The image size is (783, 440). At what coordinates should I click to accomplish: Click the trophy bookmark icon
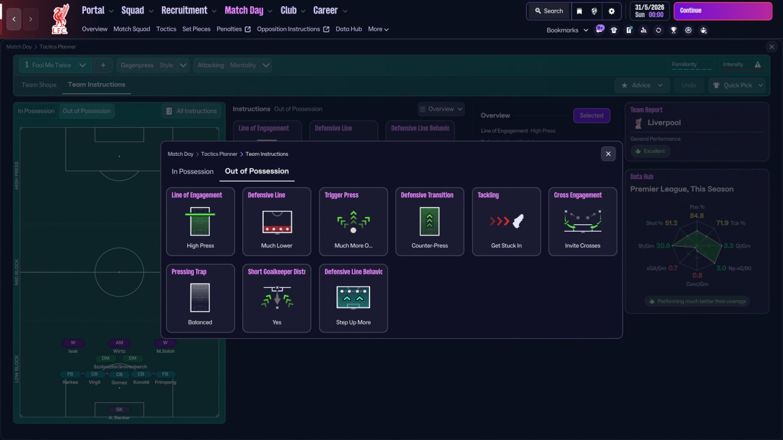674,30
